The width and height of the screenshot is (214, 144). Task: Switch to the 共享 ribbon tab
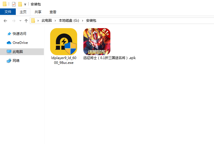(x=38, y=12)
